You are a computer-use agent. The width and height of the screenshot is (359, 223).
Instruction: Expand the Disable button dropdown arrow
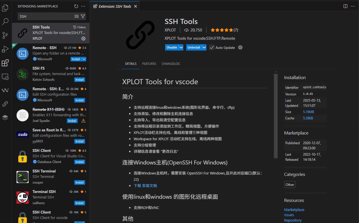point(181,47)
